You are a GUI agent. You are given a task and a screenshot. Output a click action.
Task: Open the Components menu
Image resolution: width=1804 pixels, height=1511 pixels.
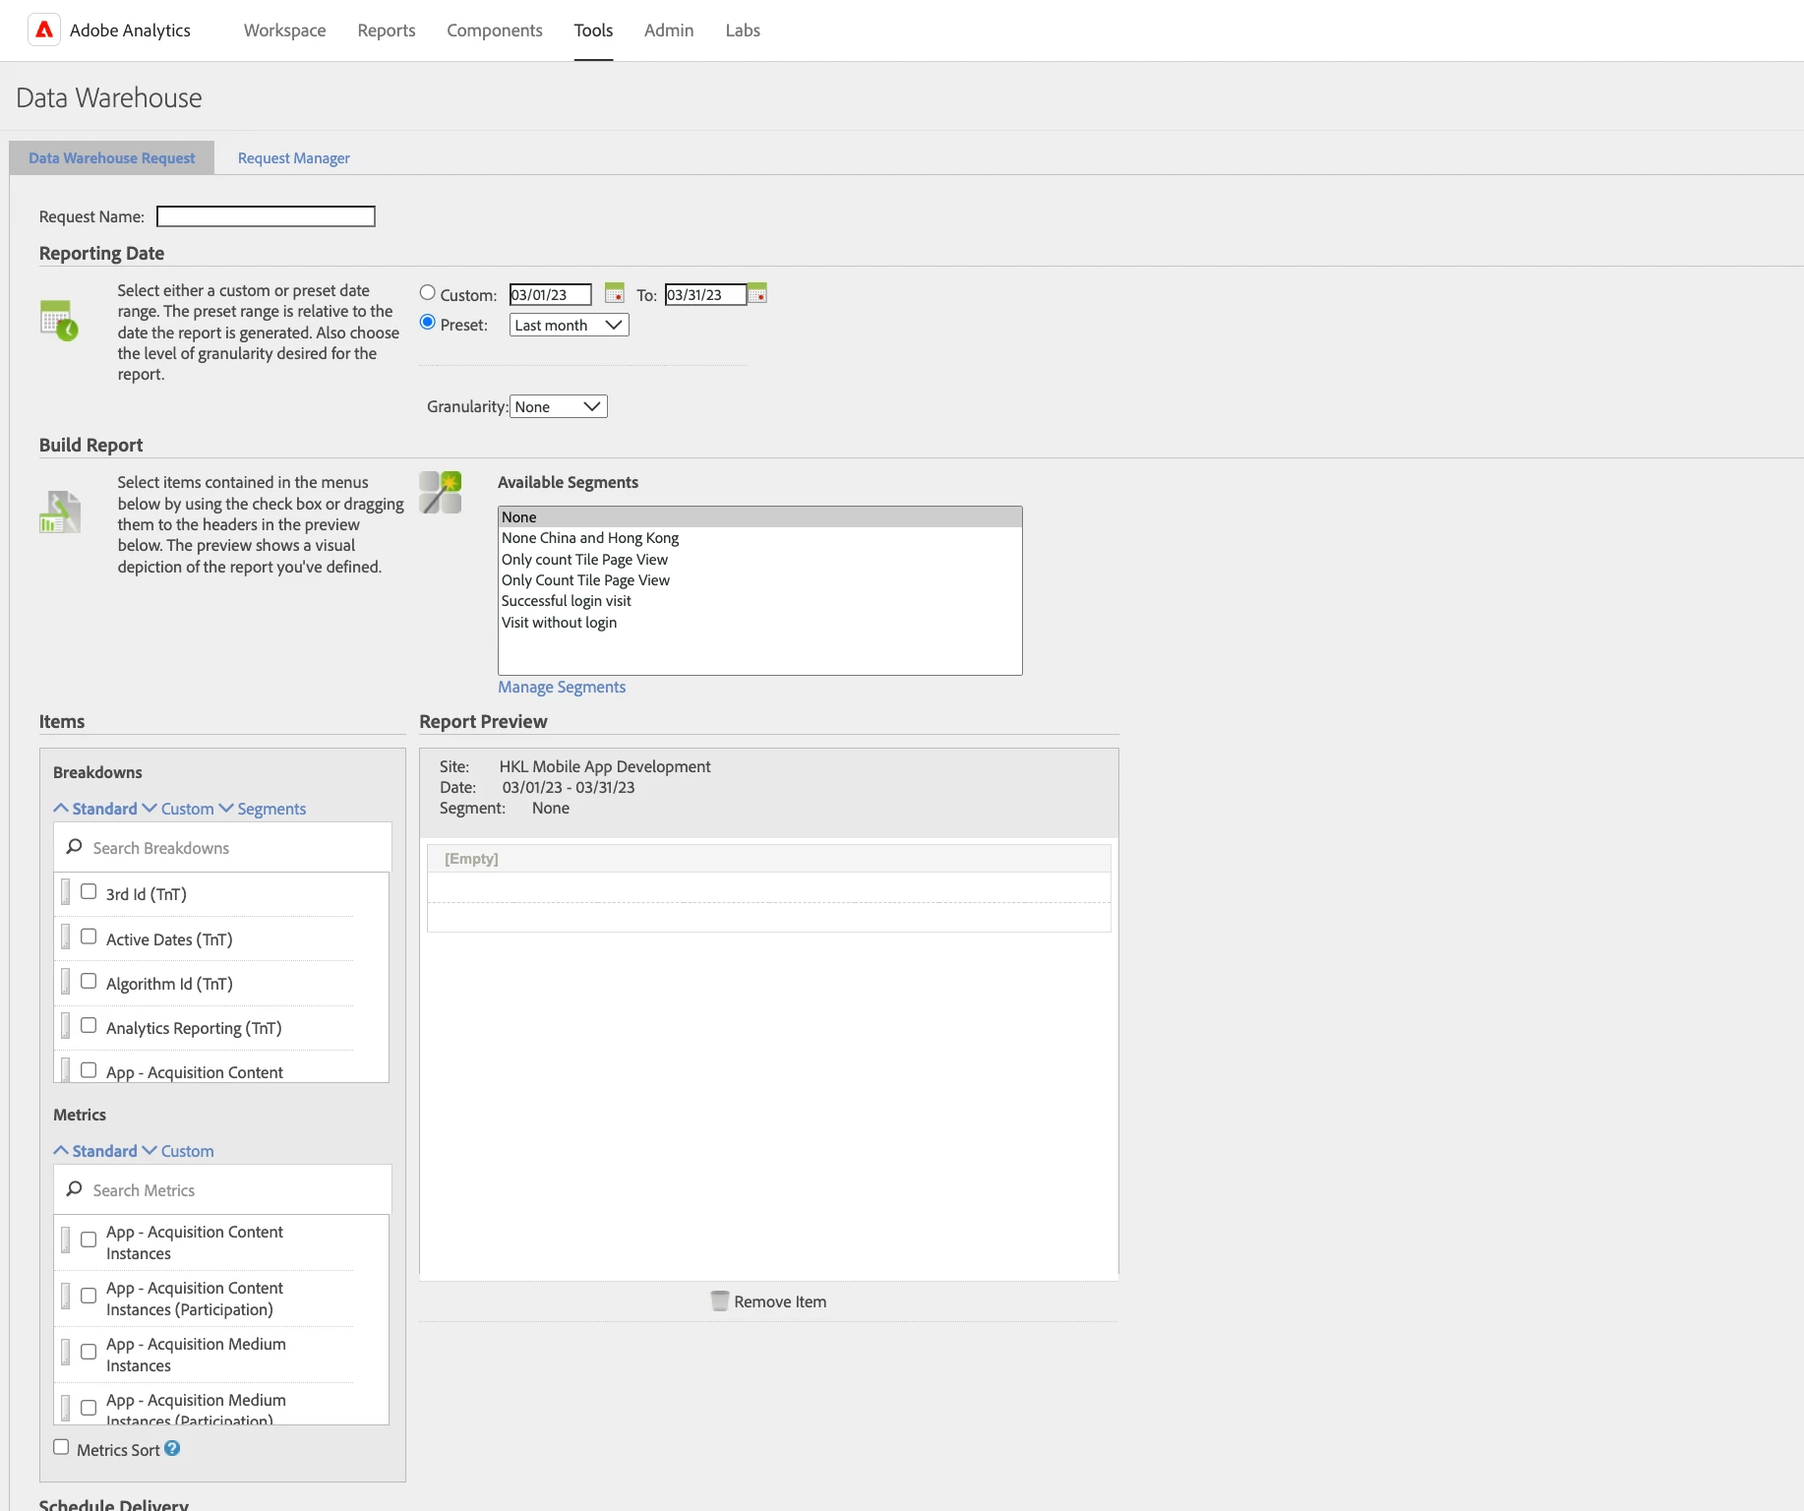click(495, 30)
